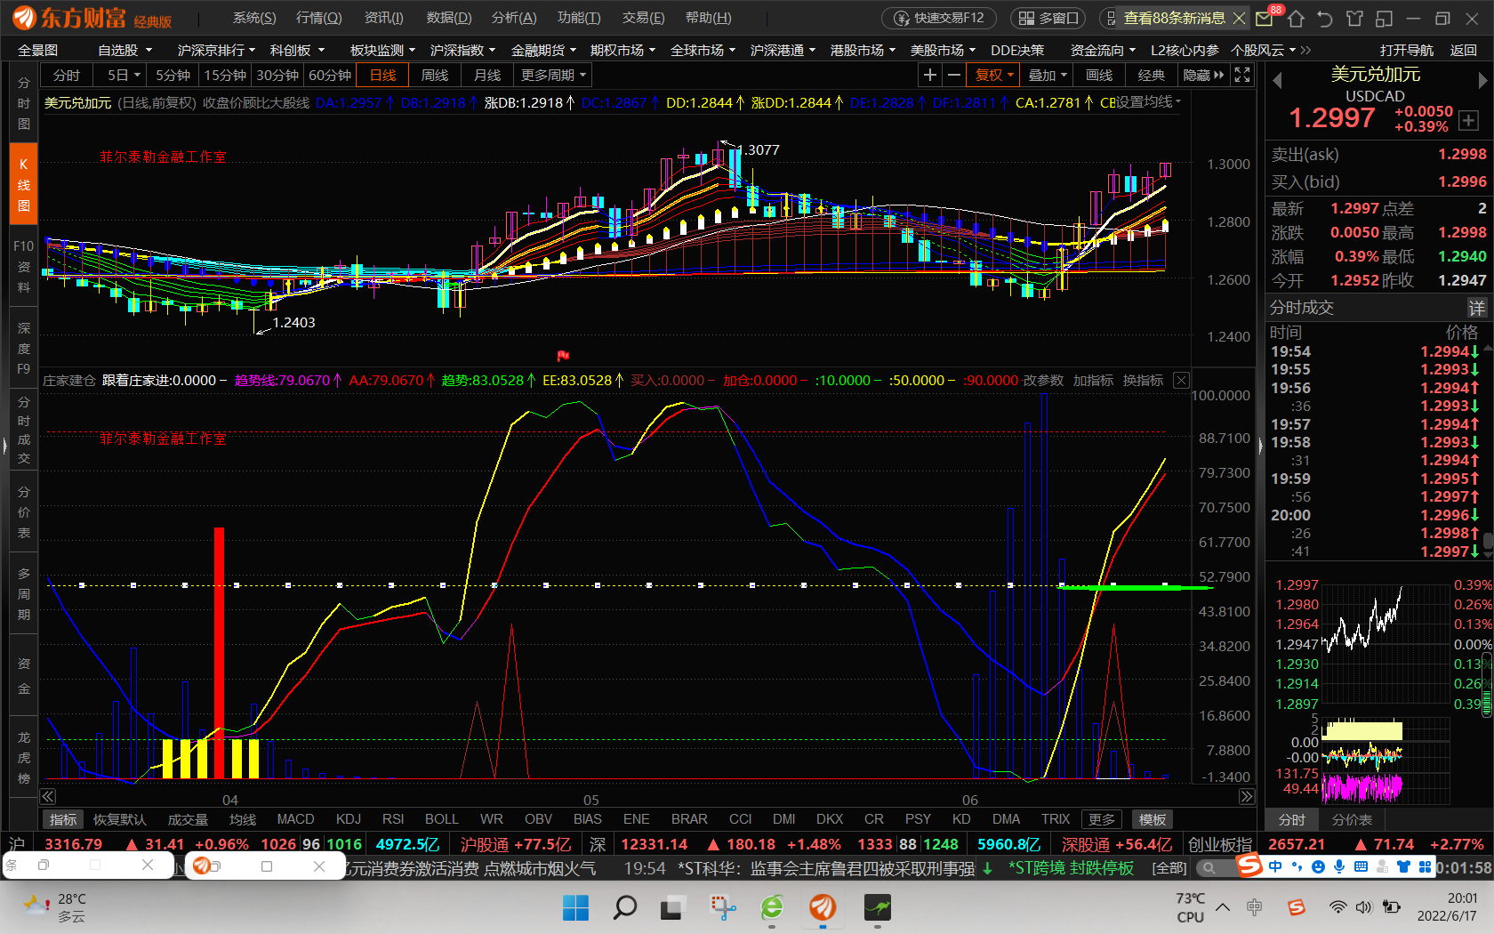This screenshot has height=934, width=1494.
Task: Click 恢复默认 to restore default indicators
Action: pyautogui.click(x=119, y=819)
